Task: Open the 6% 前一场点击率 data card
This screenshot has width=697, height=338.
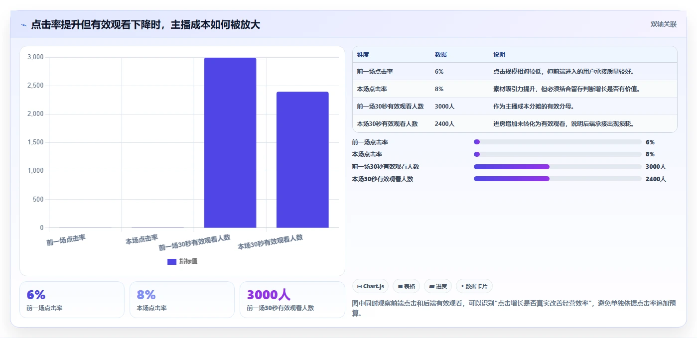Action: [x=72, y=299]
